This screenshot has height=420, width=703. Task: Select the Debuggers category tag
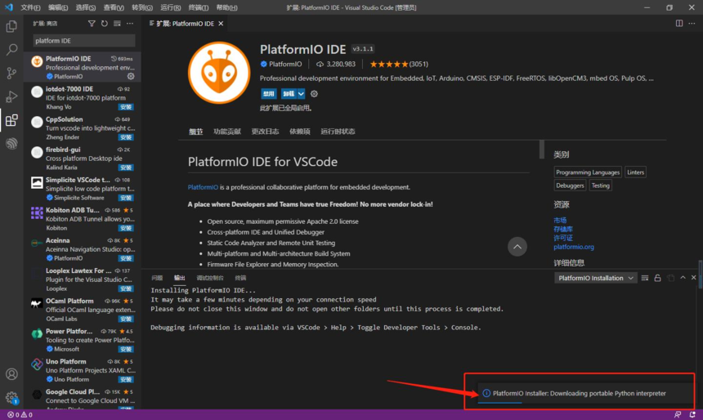pyautogui.click(x=570, y=185)
